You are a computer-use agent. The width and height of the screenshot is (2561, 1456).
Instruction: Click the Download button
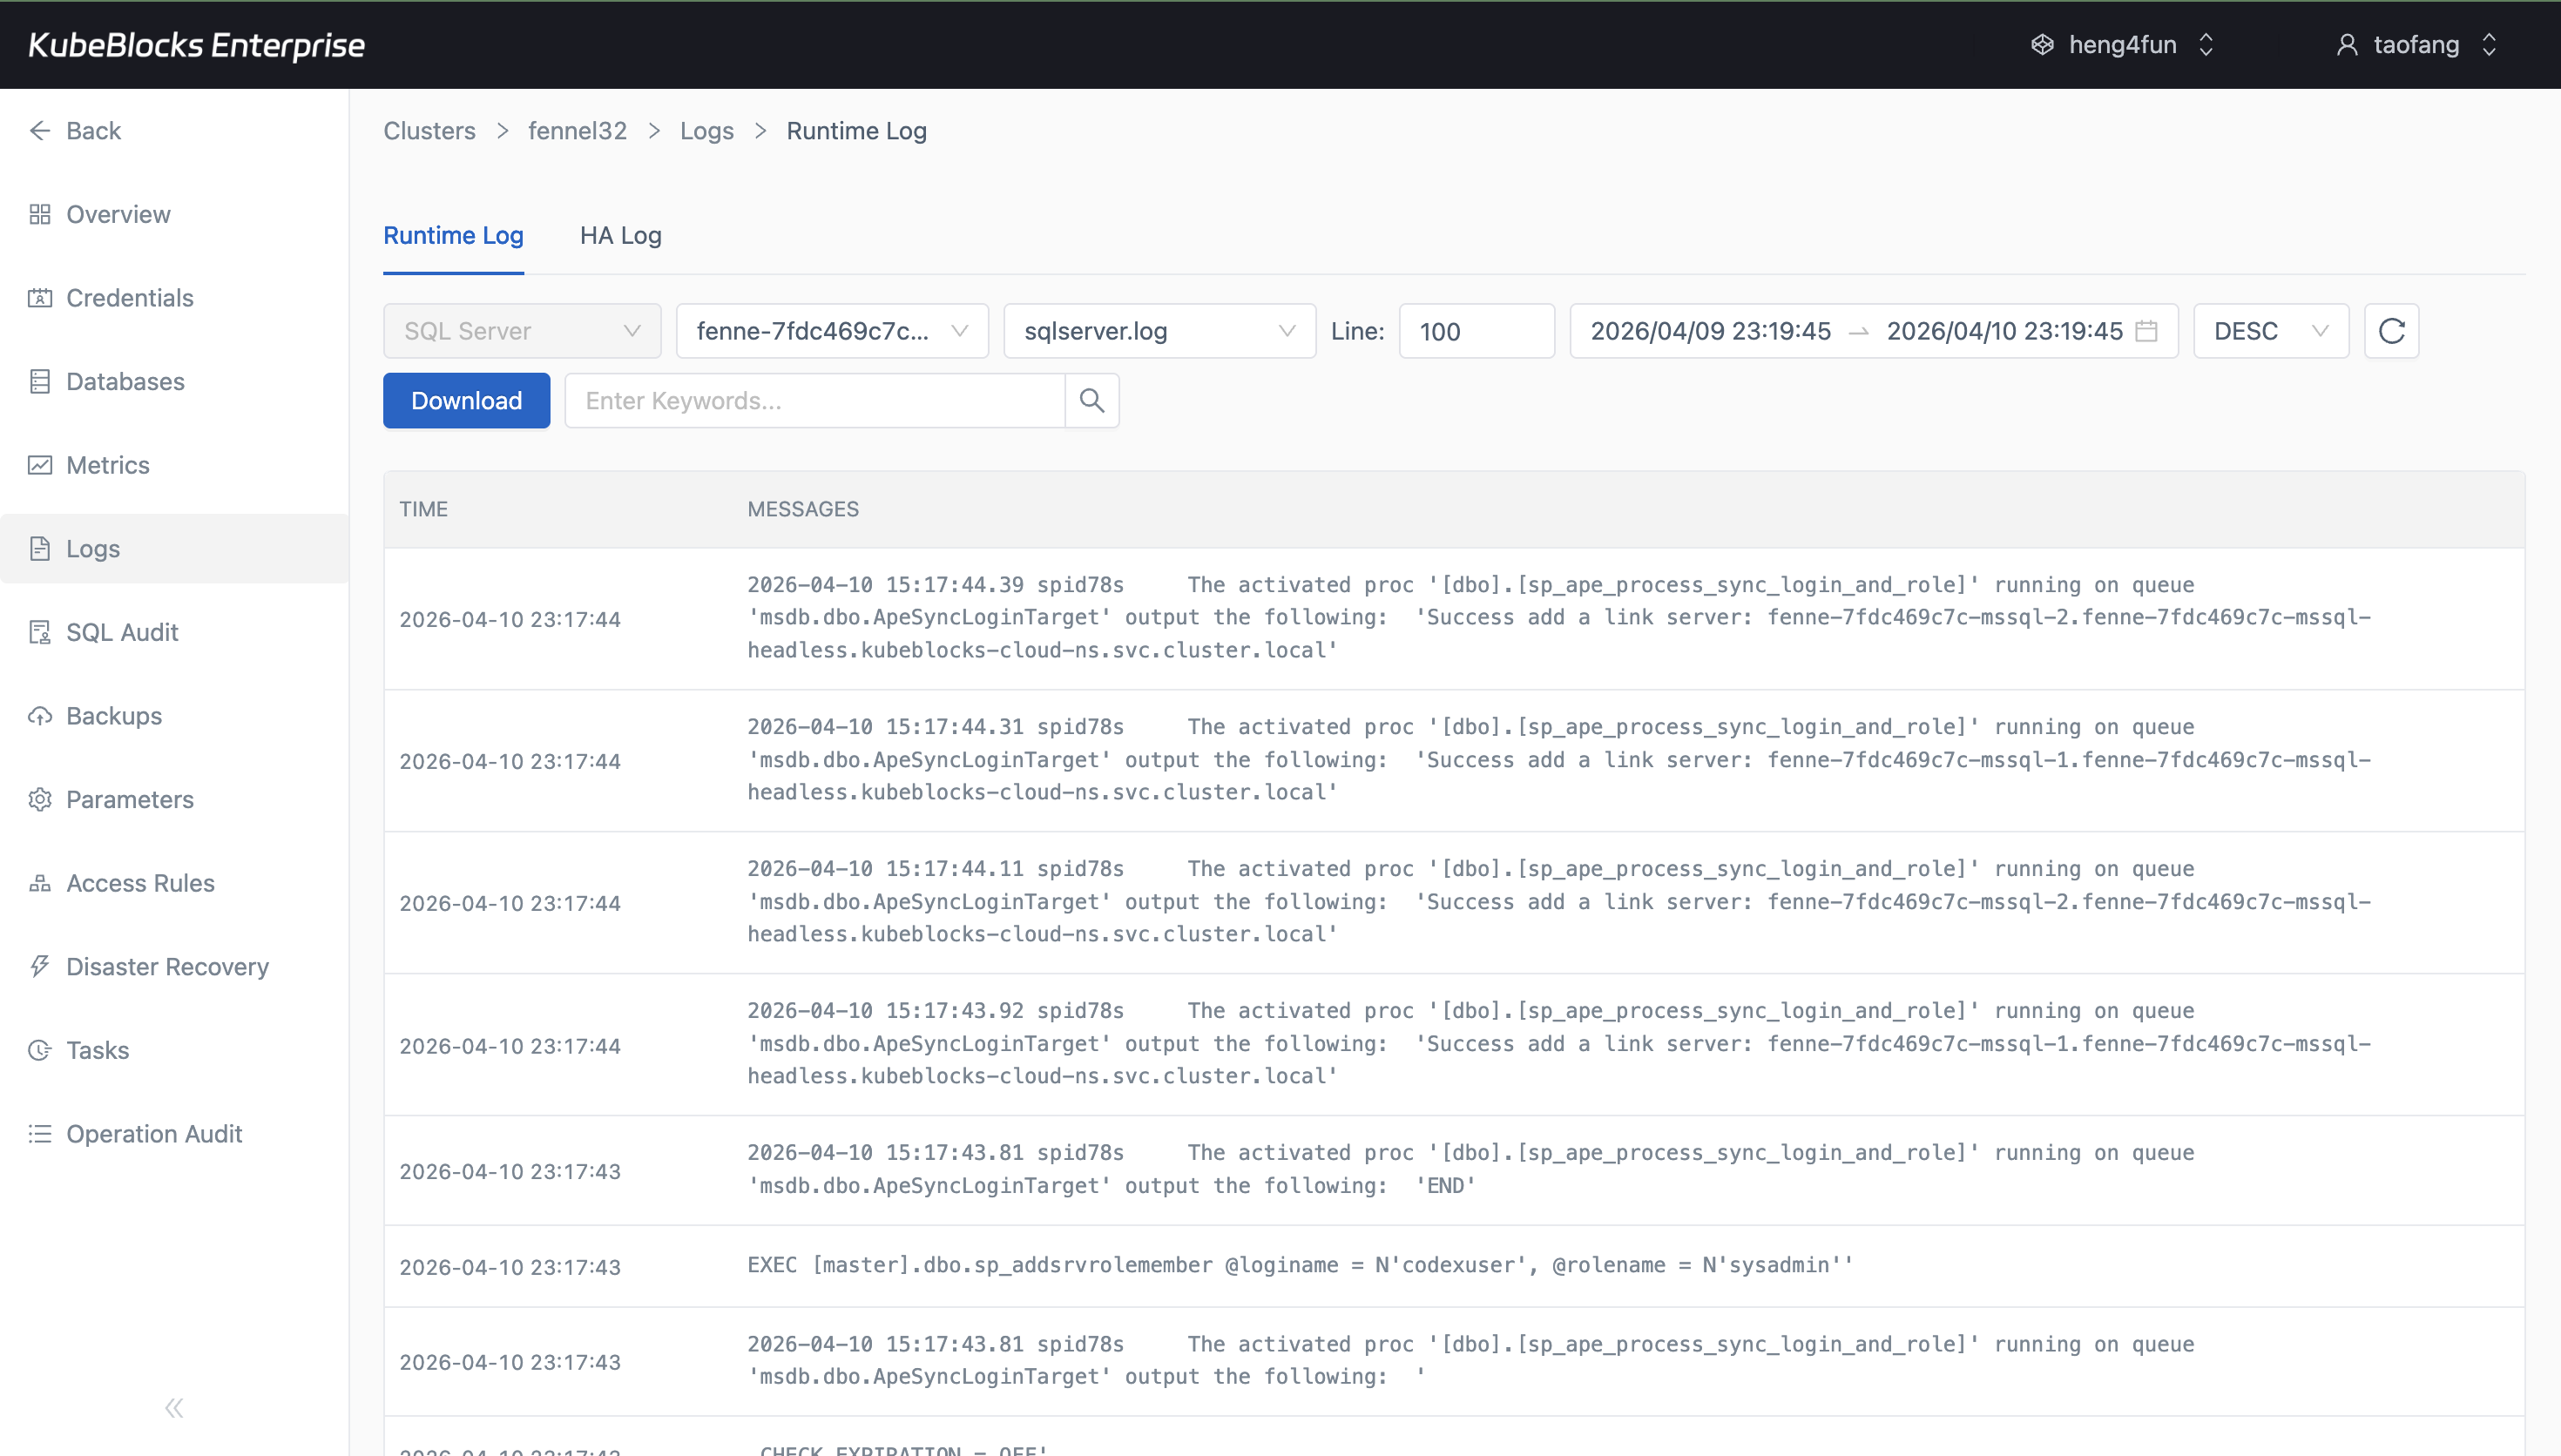tap(466, 400)
